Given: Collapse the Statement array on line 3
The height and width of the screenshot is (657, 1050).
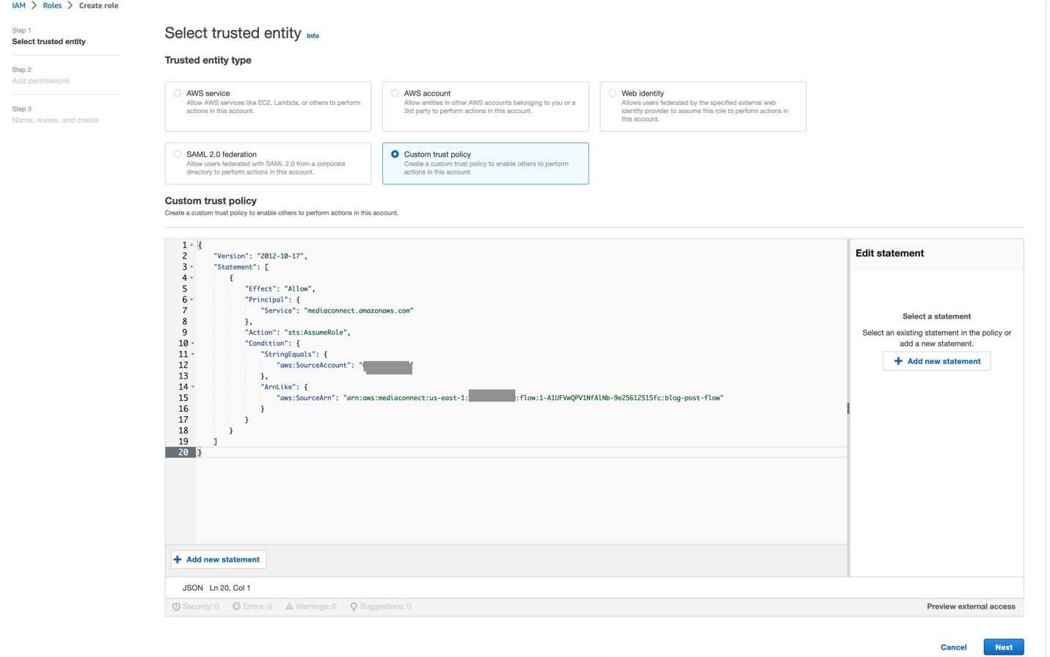Looking at the screenshot, I should pyautogui.click(x=192, y=267).
